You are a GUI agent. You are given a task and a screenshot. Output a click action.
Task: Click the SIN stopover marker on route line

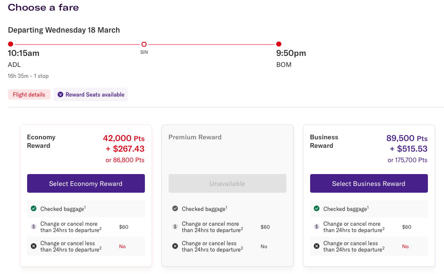144,44
